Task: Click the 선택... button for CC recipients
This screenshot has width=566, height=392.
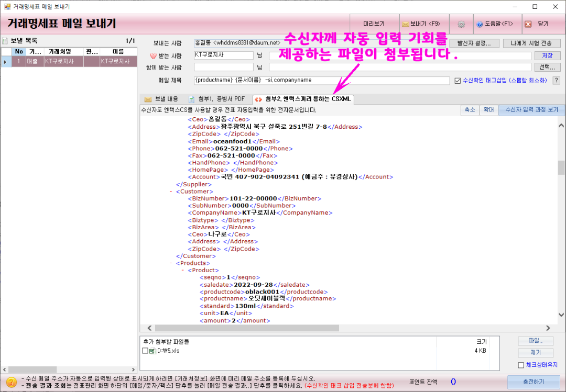Action: pos(547,67)
